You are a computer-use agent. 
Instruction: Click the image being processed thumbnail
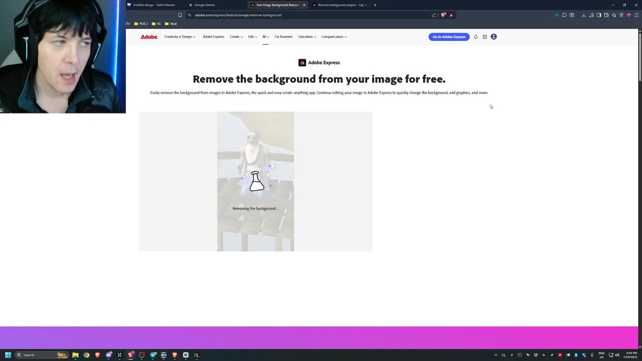pos(255,182)
